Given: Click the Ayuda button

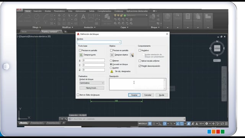Looking at the screenshot, I should pyautogui.click(x=162, y=95).
